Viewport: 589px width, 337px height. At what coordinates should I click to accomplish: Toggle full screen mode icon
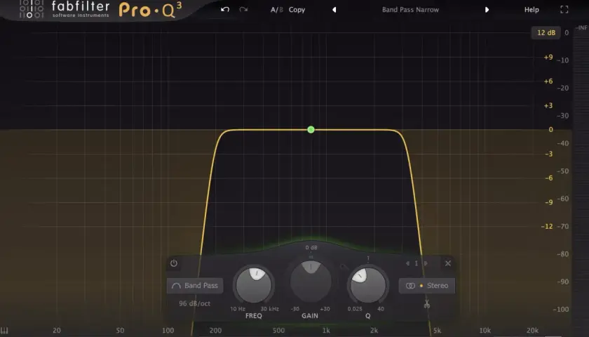tap(564, 10)
